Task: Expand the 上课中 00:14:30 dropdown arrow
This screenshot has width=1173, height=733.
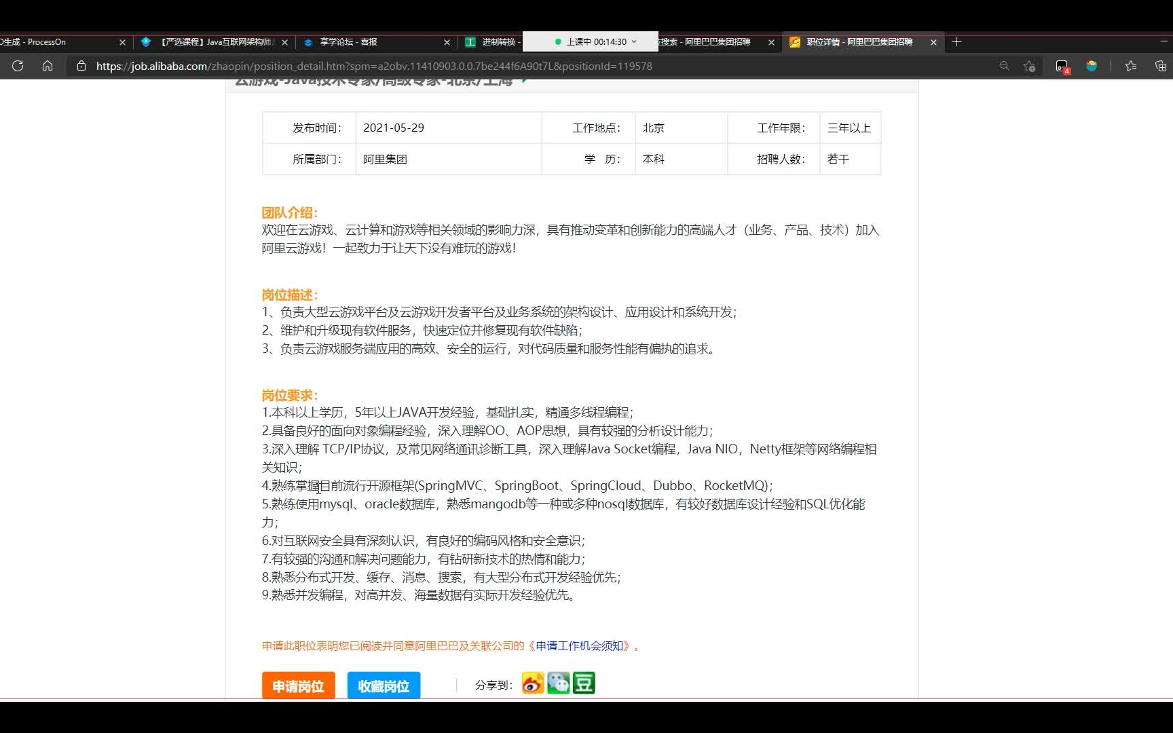Action: tap(635, 41)
